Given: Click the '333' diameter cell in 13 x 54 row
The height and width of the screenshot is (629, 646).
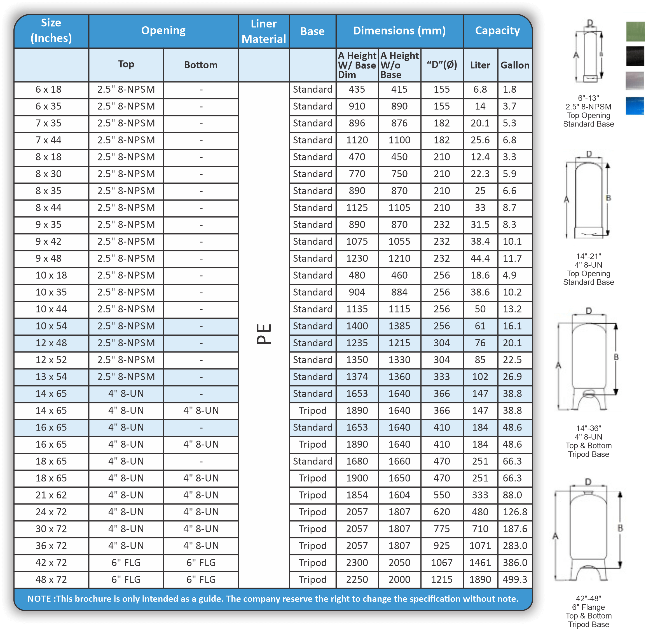Looking at the screenshot, I should [442, 377].
